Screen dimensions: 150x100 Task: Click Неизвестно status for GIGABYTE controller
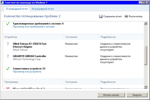coord(71,56)
